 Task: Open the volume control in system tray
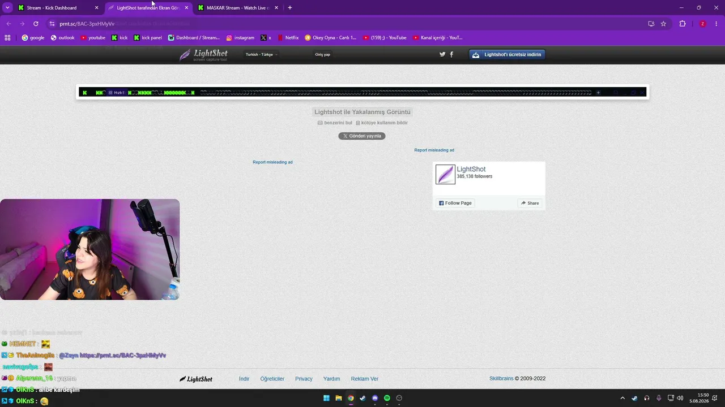pos(680,398)
